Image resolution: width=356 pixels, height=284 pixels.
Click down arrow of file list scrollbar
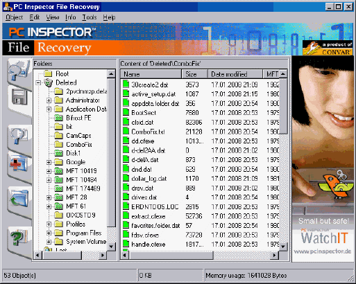[x=283, y=247]
